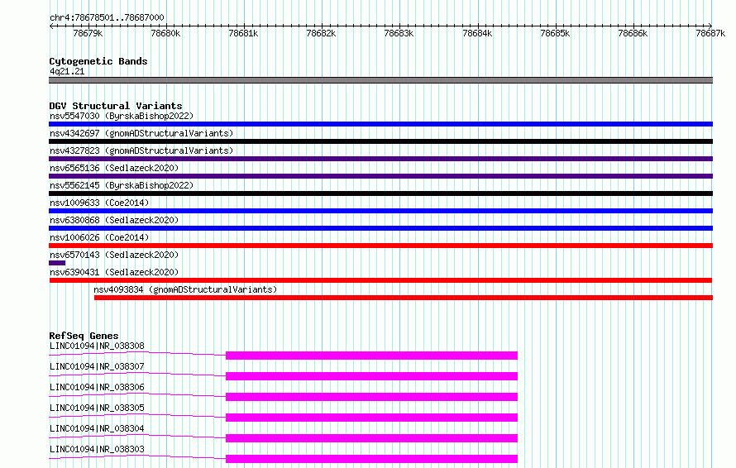Image resolution: width=736 pixels, height=468 pixels.
Task: Click the purple nsv4327823 variant bar
Action: [380, 159]
